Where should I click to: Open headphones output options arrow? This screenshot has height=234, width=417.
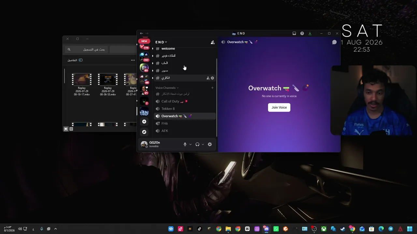203,144
